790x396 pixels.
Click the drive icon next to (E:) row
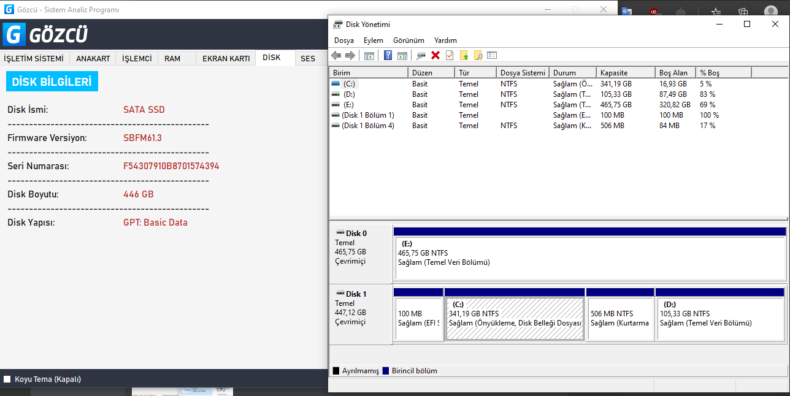coord(336,105)
